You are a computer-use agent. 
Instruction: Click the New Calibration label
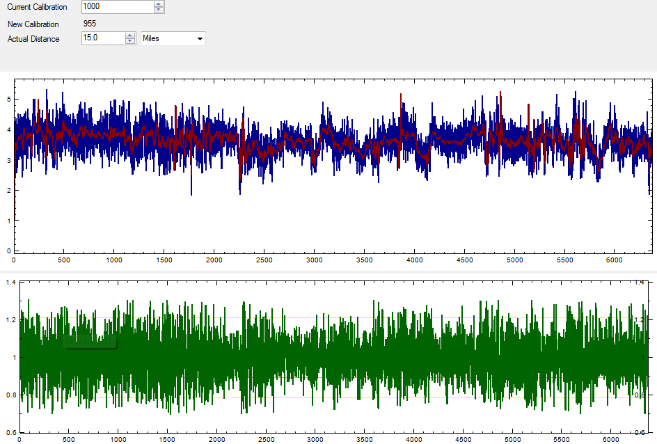33,24
